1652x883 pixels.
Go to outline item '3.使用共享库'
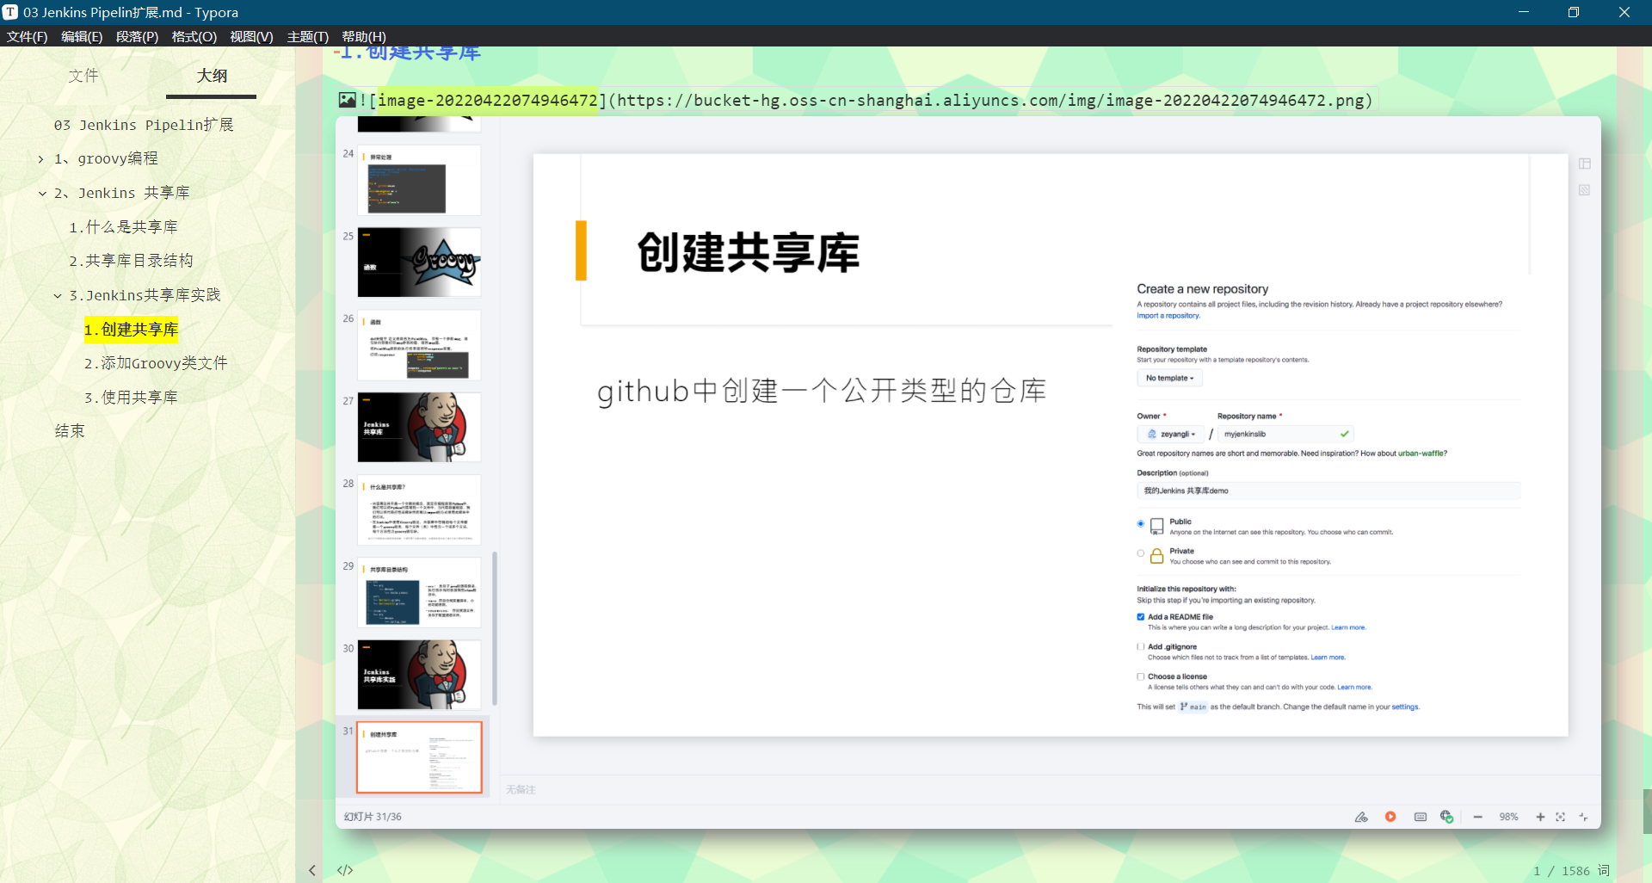pos(131,398)
